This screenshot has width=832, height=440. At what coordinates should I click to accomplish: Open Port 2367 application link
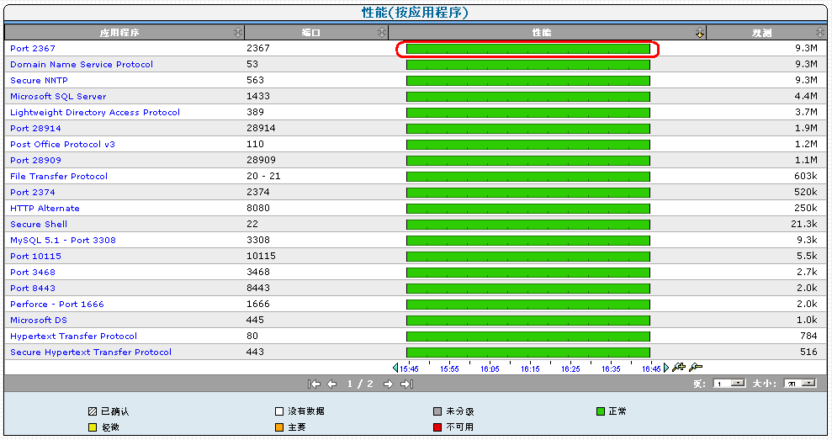33,48
